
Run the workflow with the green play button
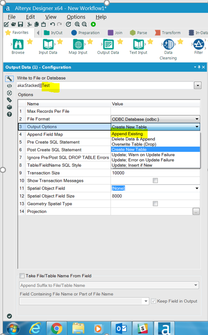(93, 24)
